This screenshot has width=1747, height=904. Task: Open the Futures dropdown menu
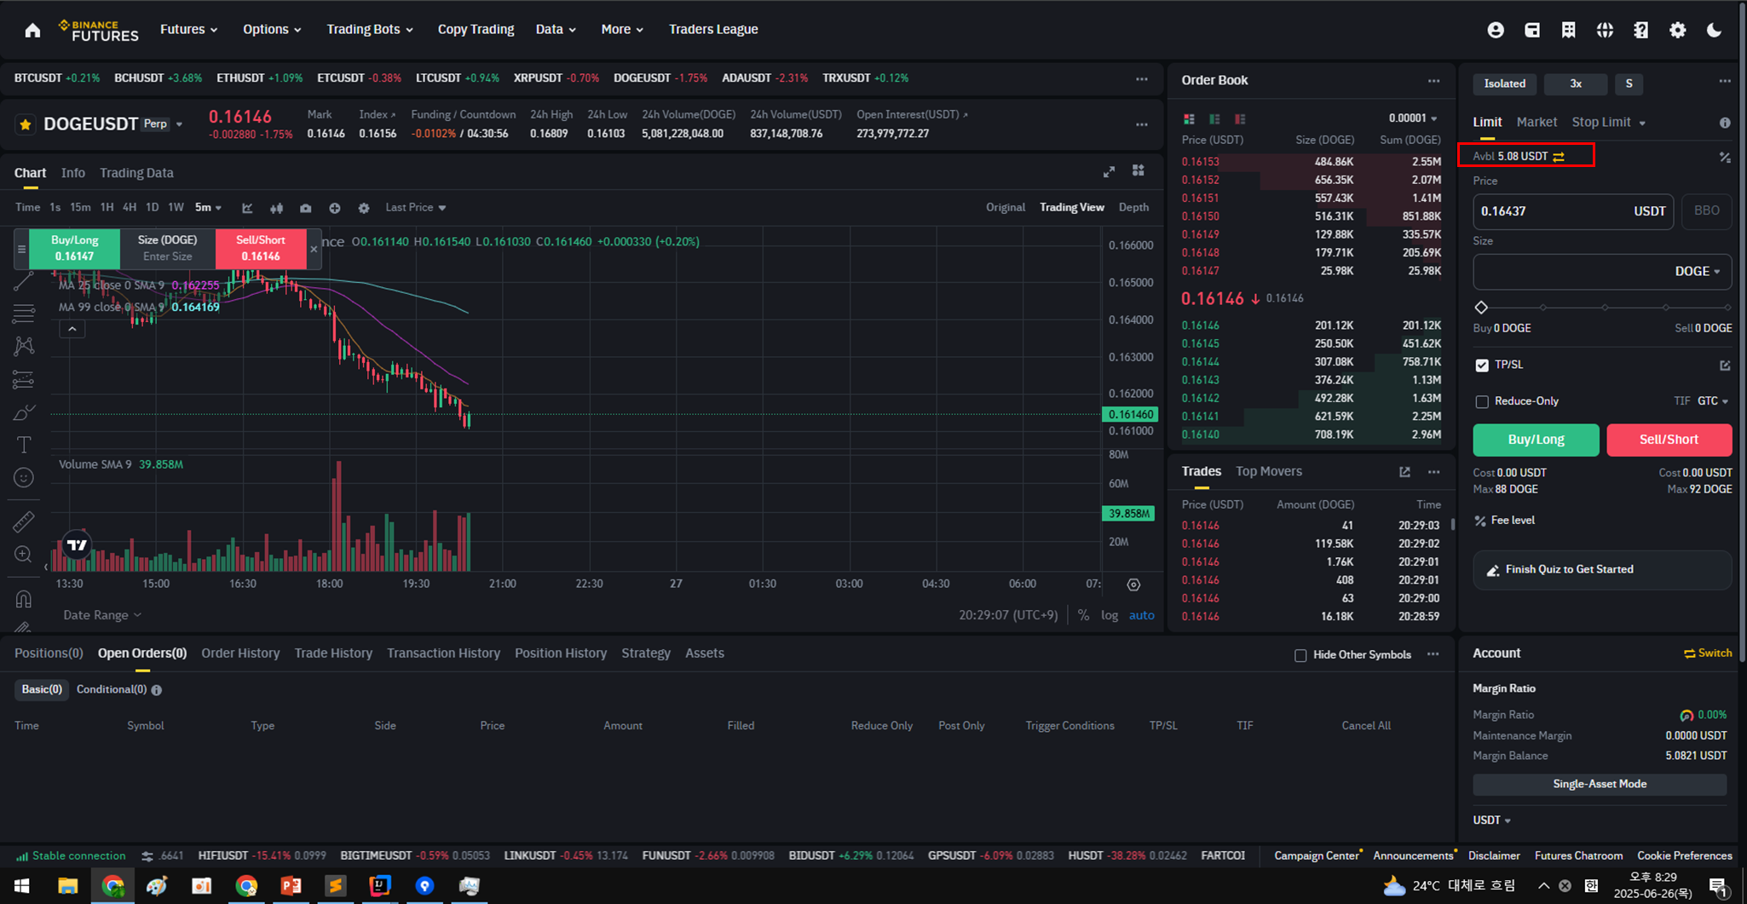(189, 29)
